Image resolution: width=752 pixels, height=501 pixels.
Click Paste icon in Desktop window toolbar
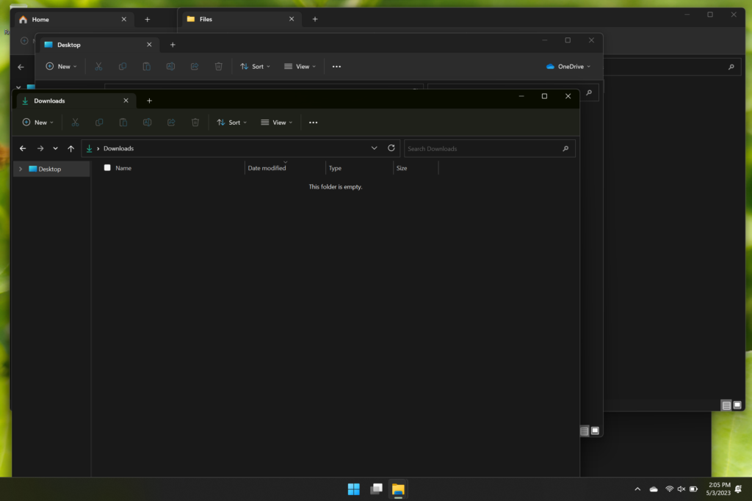[x=147, y=67]
